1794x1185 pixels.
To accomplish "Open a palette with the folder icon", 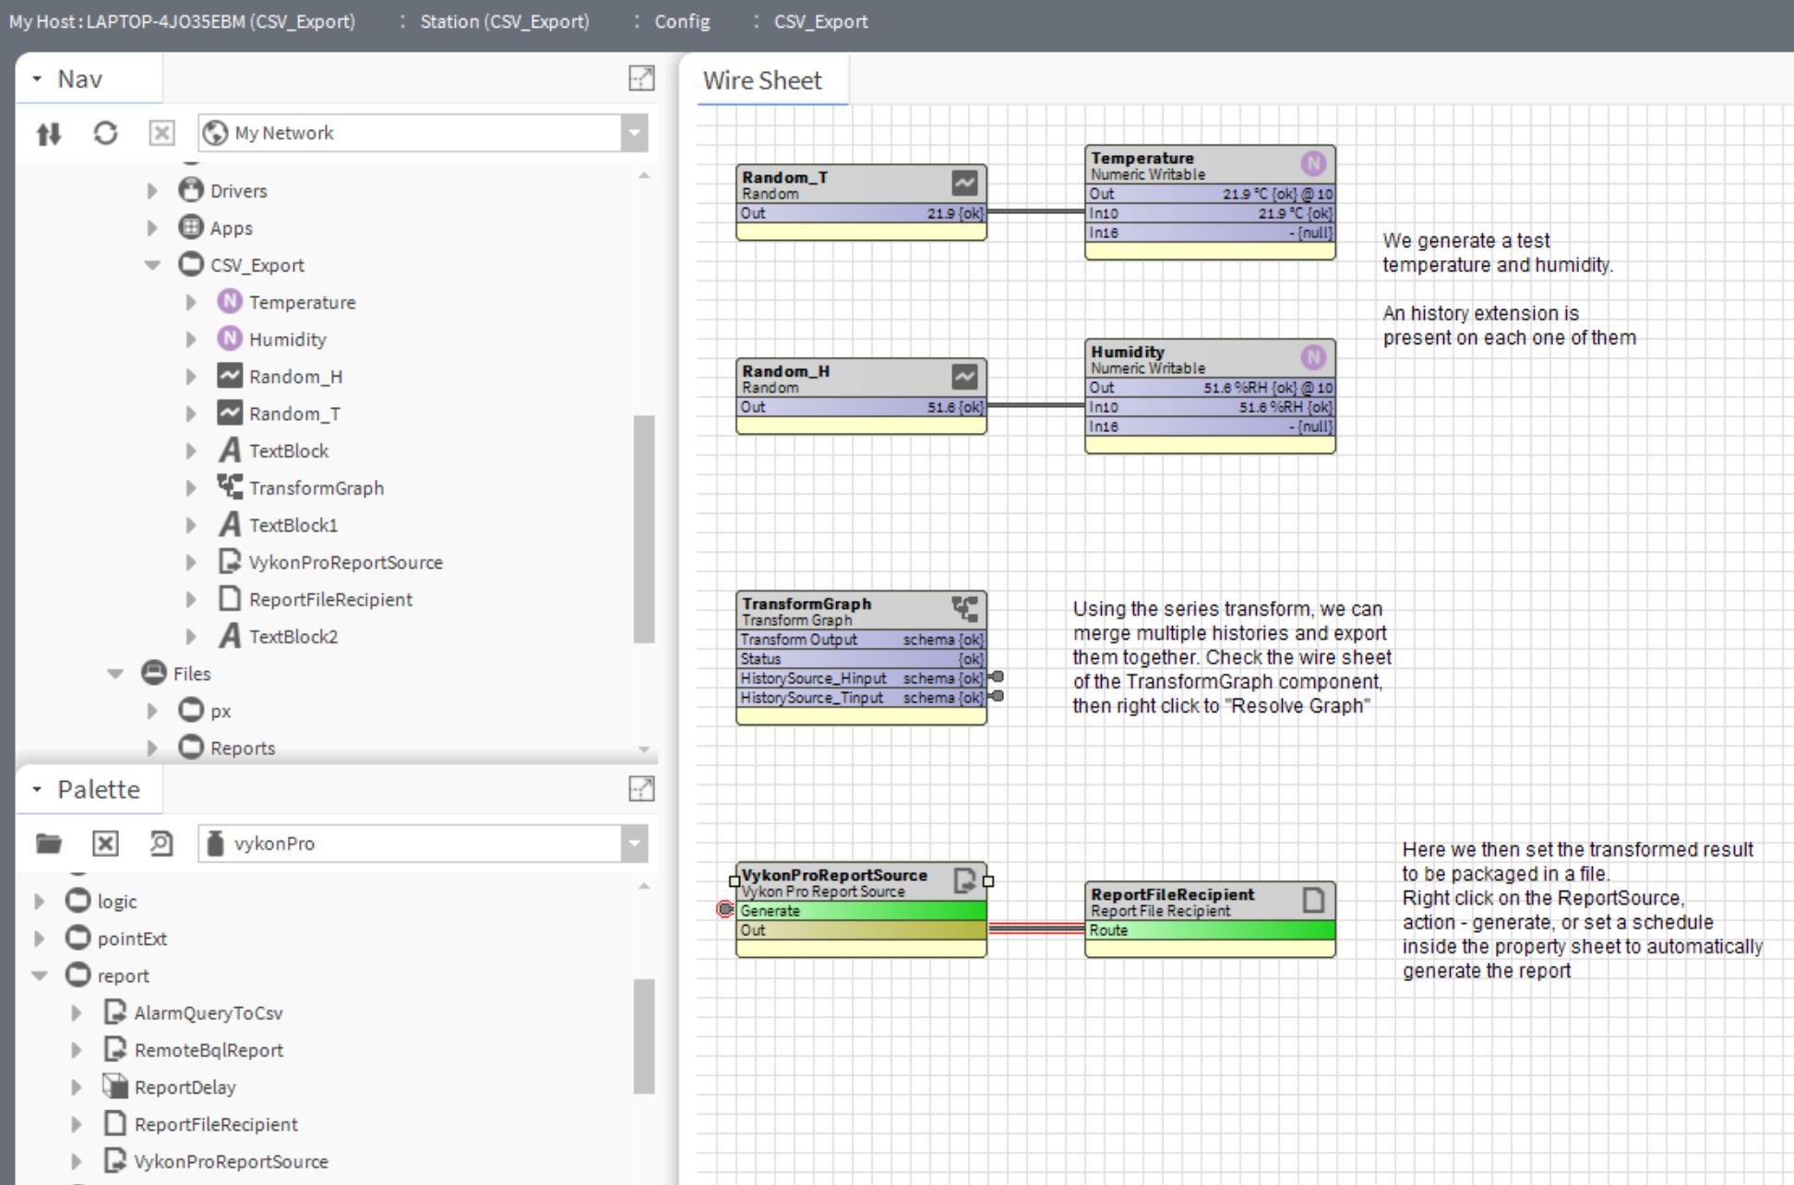I will [49, 844].
